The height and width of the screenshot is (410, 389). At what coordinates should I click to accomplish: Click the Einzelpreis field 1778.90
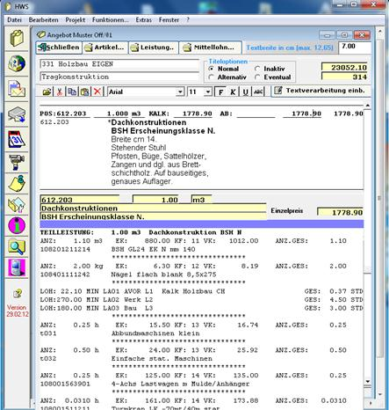point(341,212)
